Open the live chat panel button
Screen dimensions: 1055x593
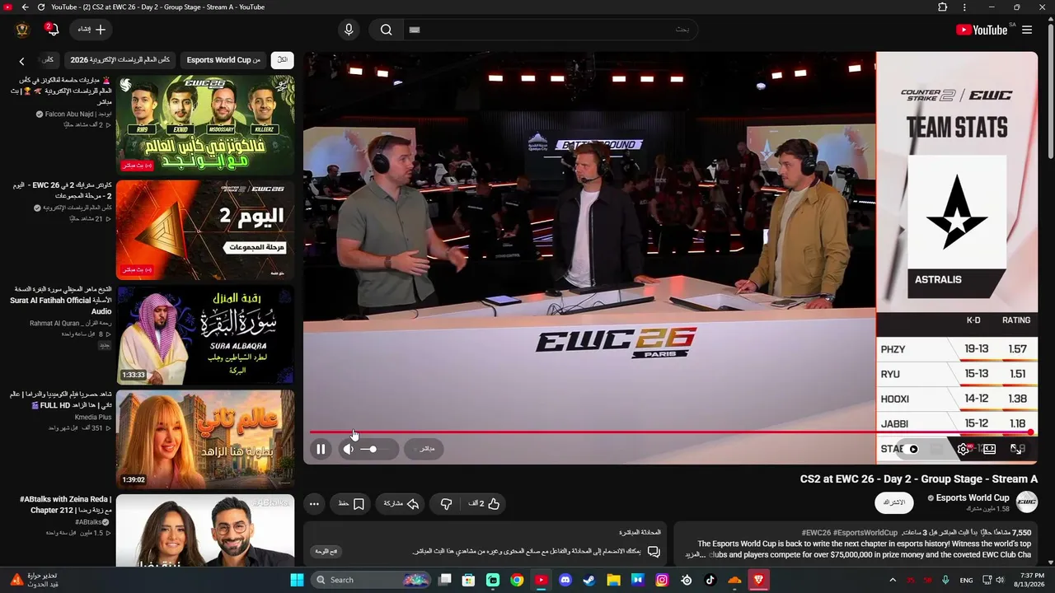[x=326, y=551]
